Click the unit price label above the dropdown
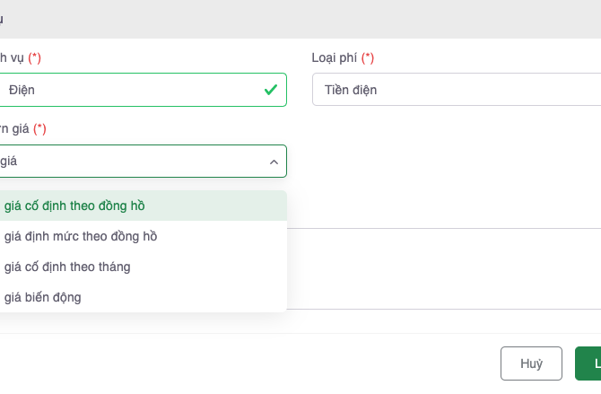The image size is (601, 394). coord(13,128)
